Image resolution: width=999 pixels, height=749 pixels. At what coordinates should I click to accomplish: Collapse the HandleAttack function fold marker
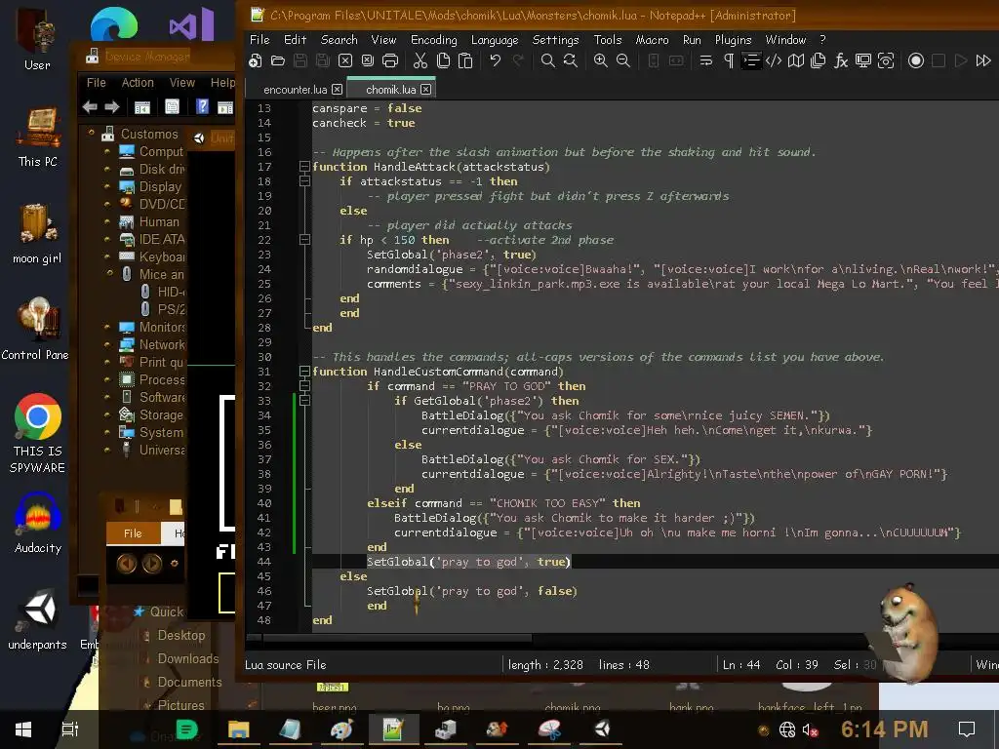(x=304, y=167)
